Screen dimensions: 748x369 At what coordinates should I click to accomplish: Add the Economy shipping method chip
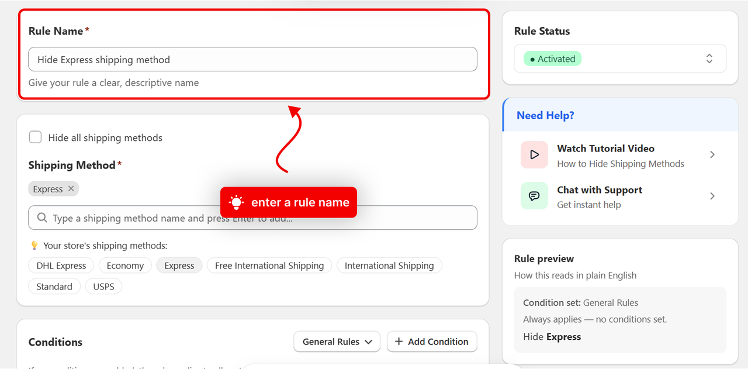tap(125, 265)
